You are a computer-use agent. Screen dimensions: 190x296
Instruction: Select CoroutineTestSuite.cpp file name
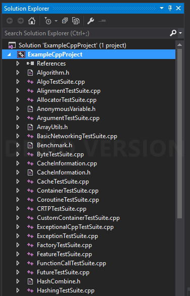click(68, 200)
